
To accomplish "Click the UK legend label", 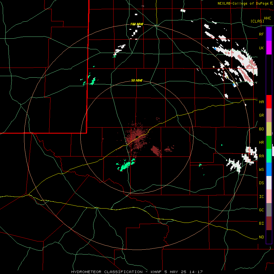I will [261, 48].
